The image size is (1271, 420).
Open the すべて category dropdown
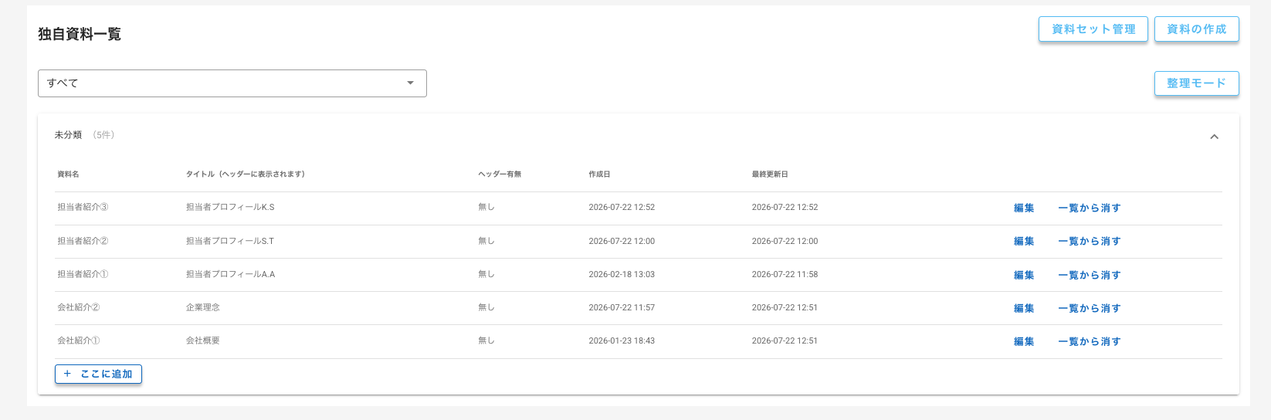tap(232, 83)
